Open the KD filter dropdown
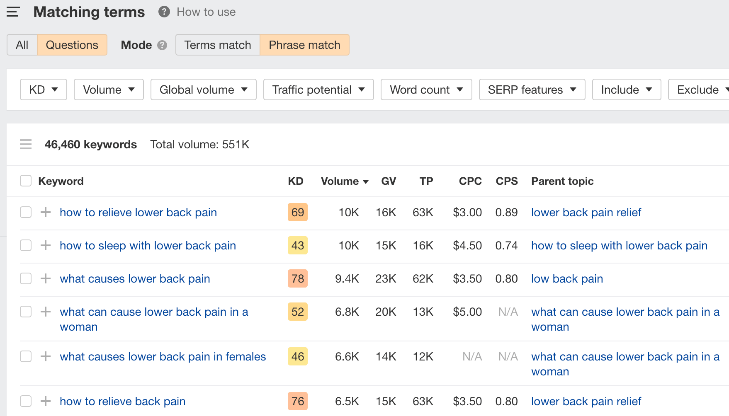Image resolution: width=729 pixels, height=416 pixels. tap(43, 89)
